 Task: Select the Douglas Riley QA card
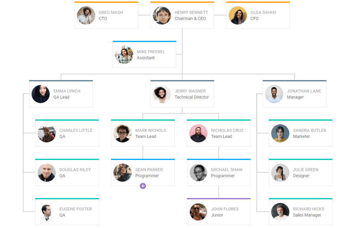pyautogui.click(x=67, y=172)
